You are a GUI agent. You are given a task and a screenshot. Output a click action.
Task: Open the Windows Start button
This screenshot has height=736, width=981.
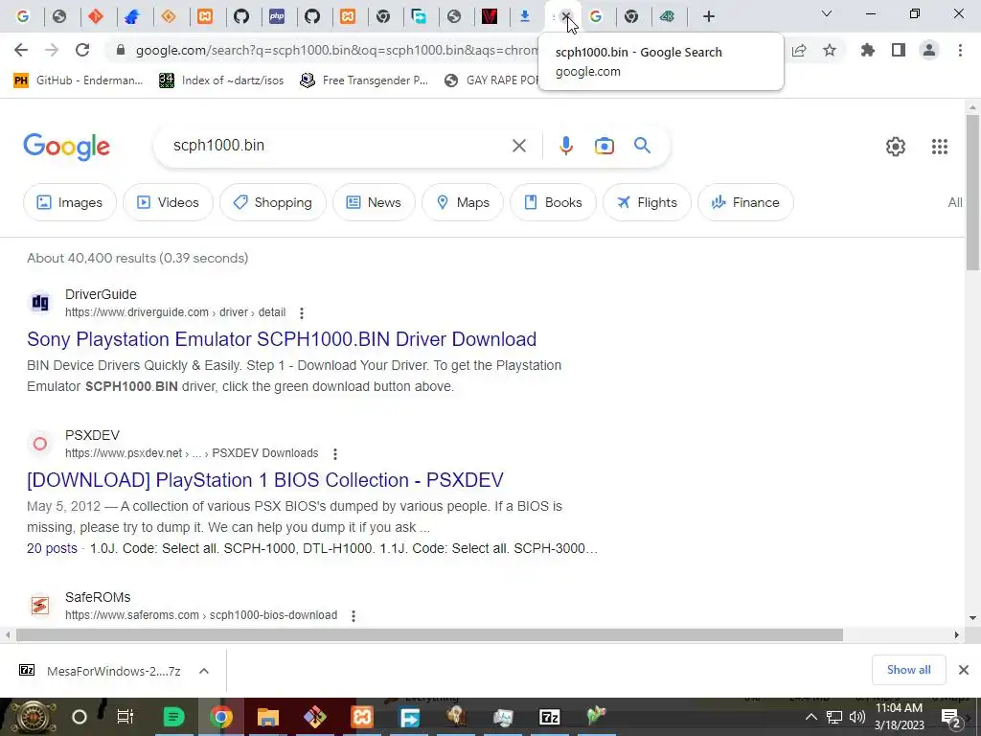click(32, 717)
